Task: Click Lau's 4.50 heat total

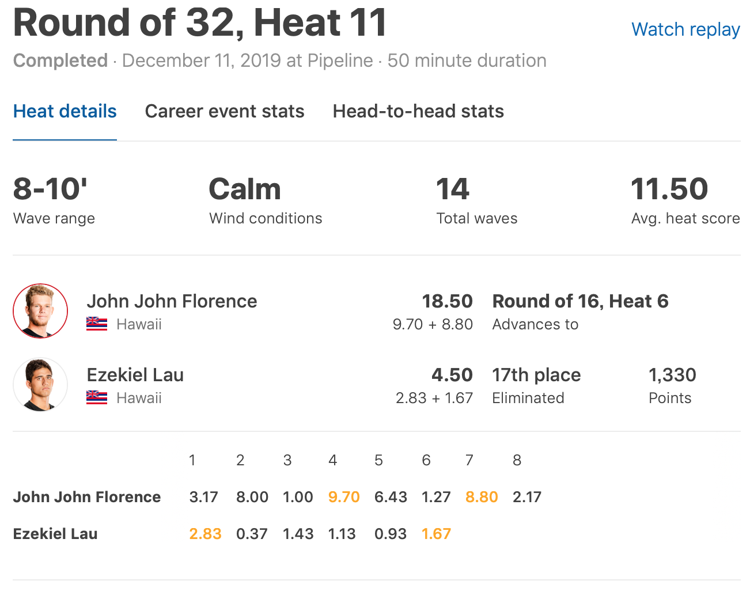Action: pyautogui.click(x=452, y=375)
